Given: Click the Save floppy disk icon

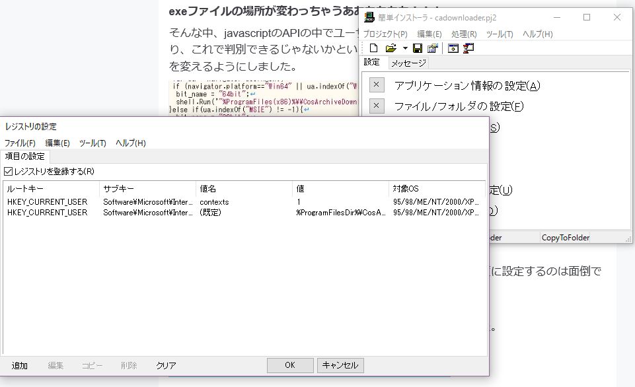Looking at the screenshot, I should point(418,48).
